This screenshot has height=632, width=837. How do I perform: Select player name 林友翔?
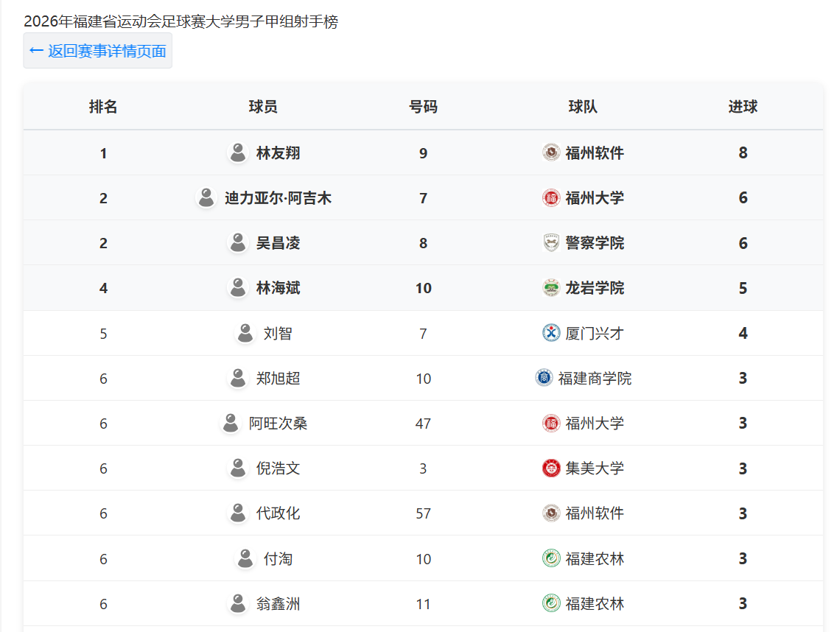(x=278, y=153)
